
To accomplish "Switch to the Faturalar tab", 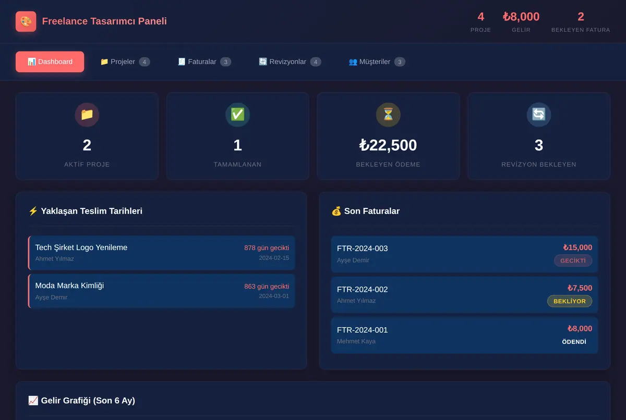I will 204,61.
